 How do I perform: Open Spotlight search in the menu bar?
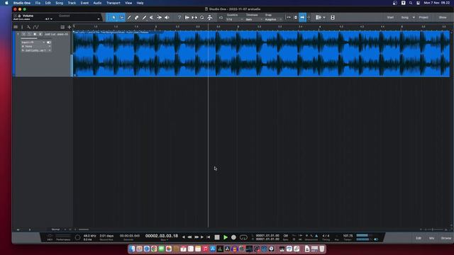tap(411, 3)
